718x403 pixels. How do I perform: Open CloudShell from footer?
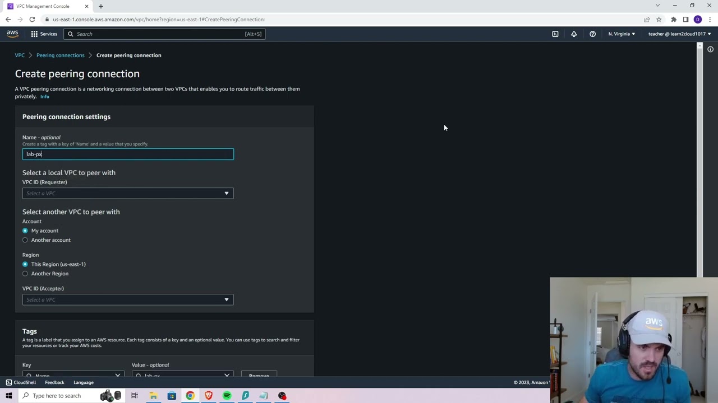tap(21, 382)
